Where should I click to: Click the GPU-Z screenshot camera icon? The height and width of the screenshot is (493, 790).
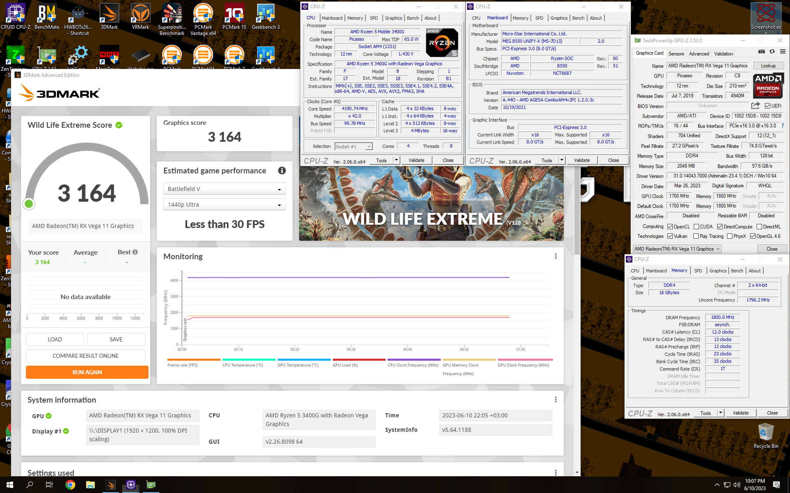point(762,52)
